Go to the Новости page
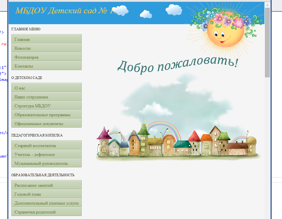This screenshot has height=219, width=282. [x=46, y=48]
